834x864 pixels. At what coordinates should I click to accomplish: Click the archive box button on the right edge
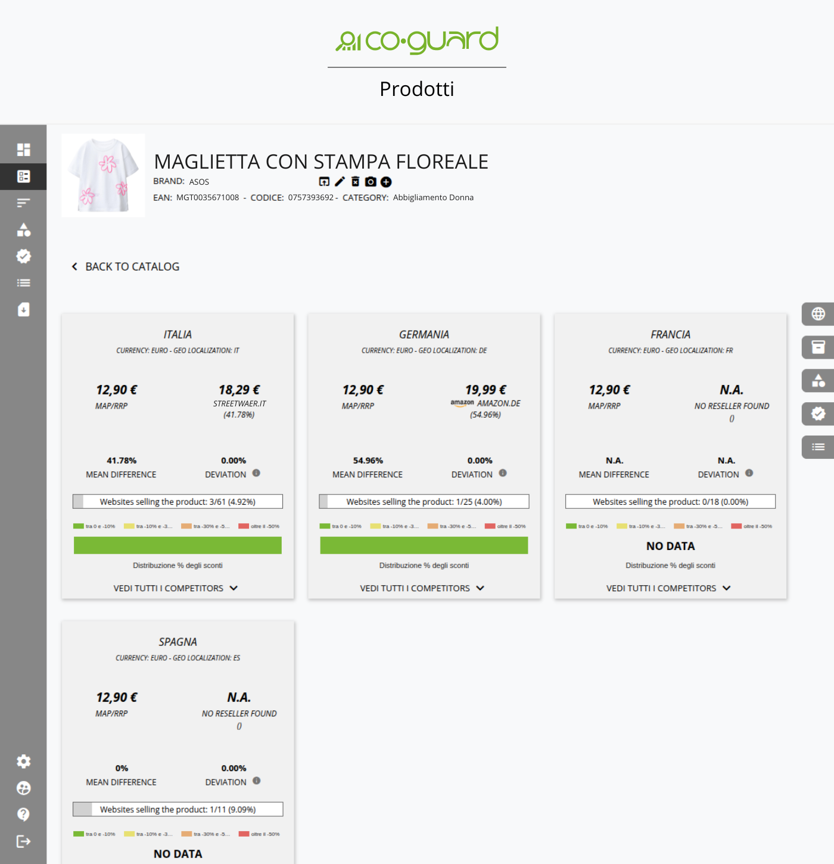(818, 347)
